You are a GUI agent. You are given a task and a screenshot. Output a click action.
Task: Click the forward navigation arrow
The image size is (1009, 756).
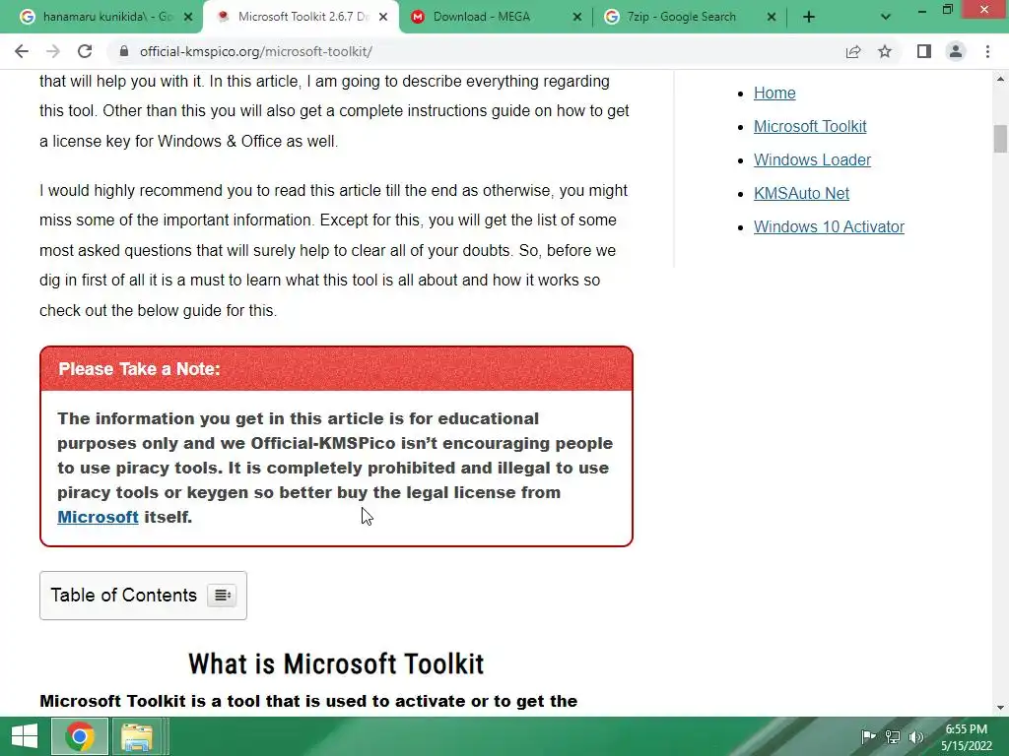pos(53,51)
